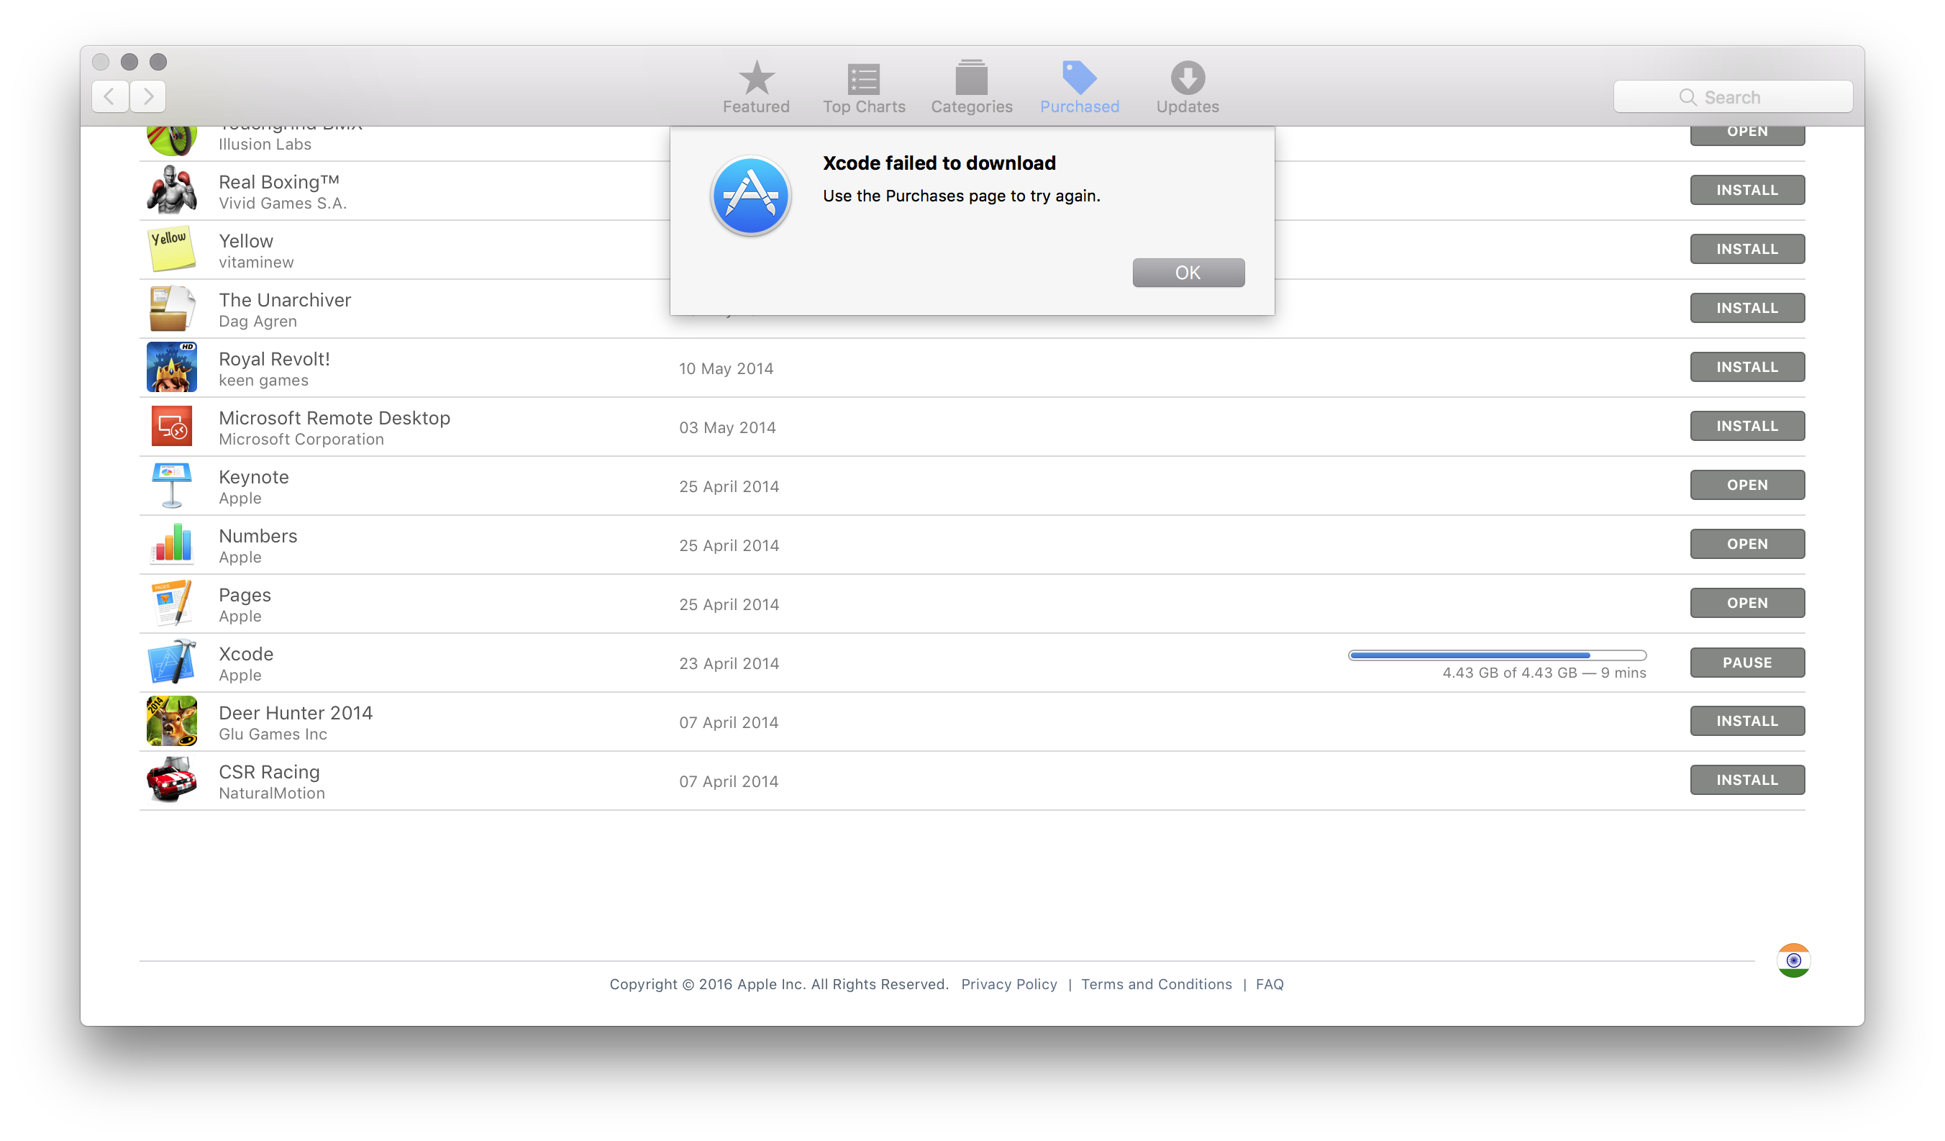Screen dimensions: 1945x1141
Task: Click the '03 May 2014' date
Action: coord(727,427)
